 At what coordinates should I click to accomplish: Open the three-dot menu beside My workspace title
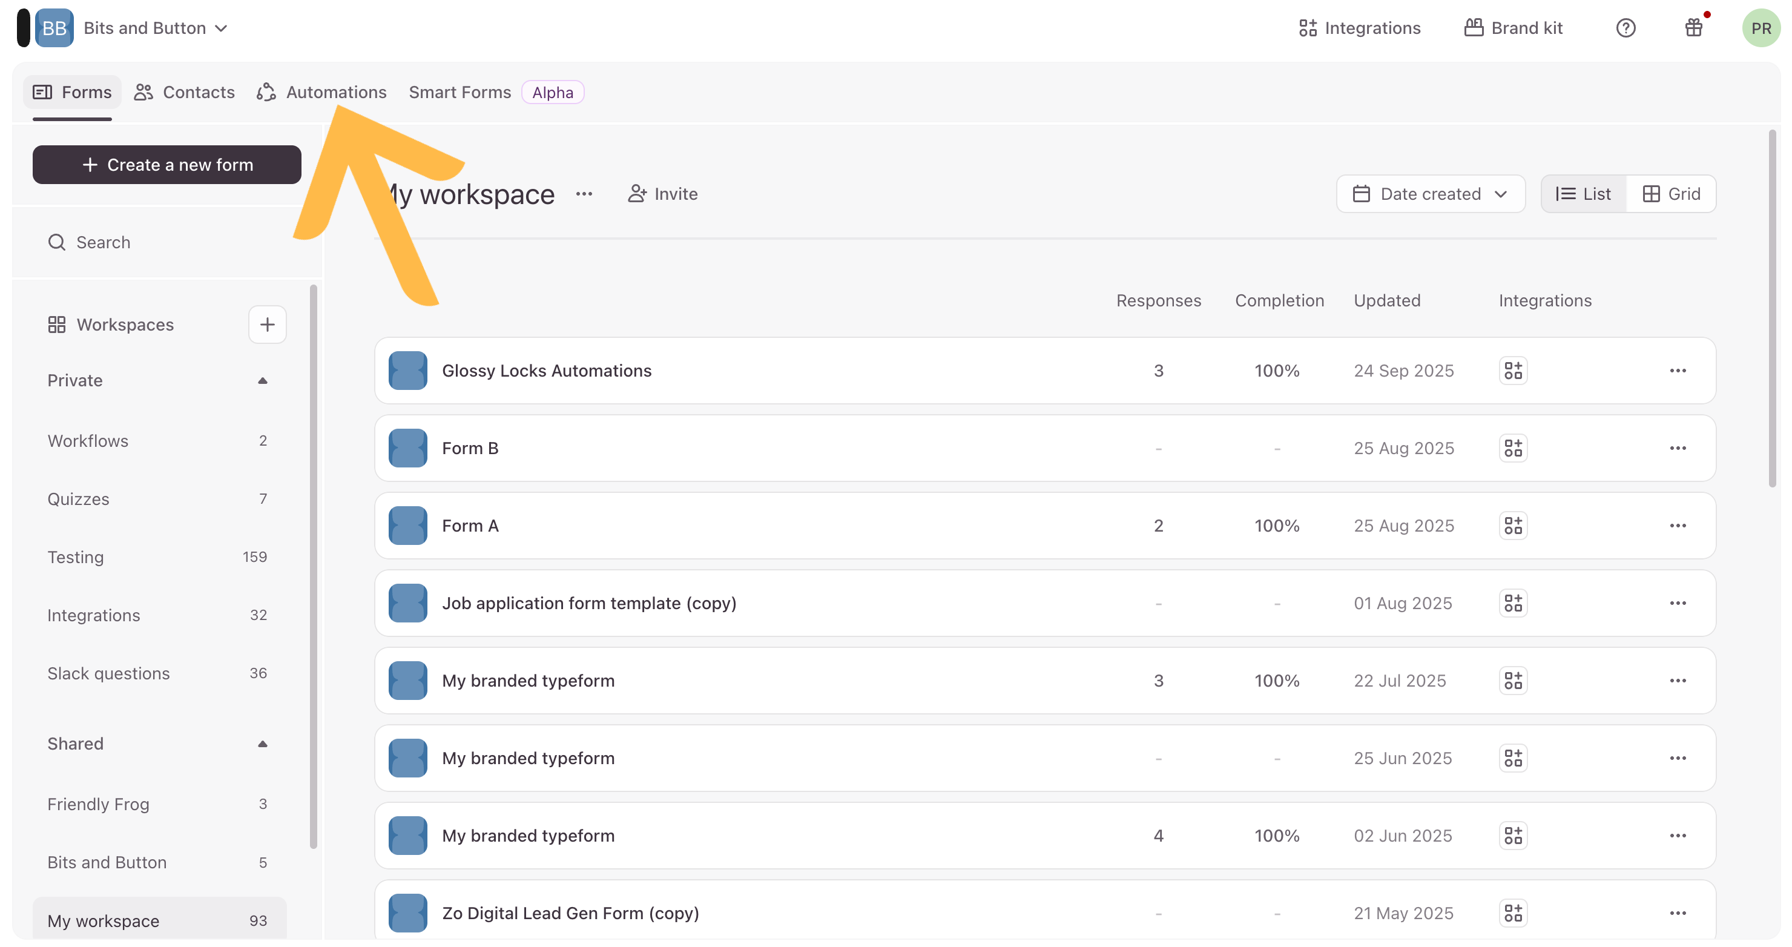584,193
